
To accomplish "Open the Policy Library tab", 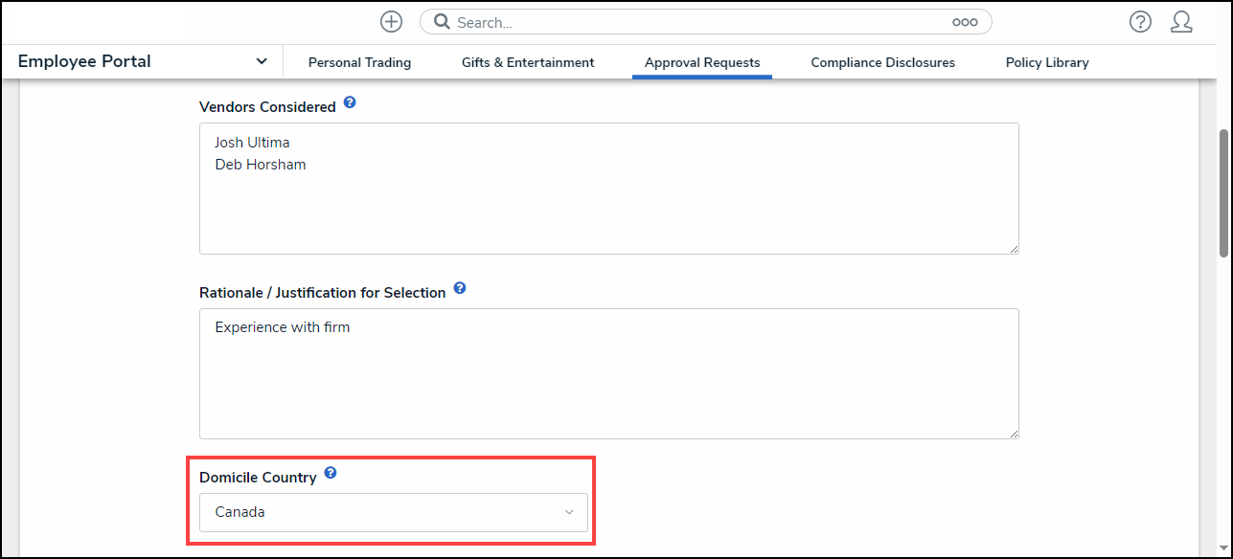I will (x=1047, y=62).
